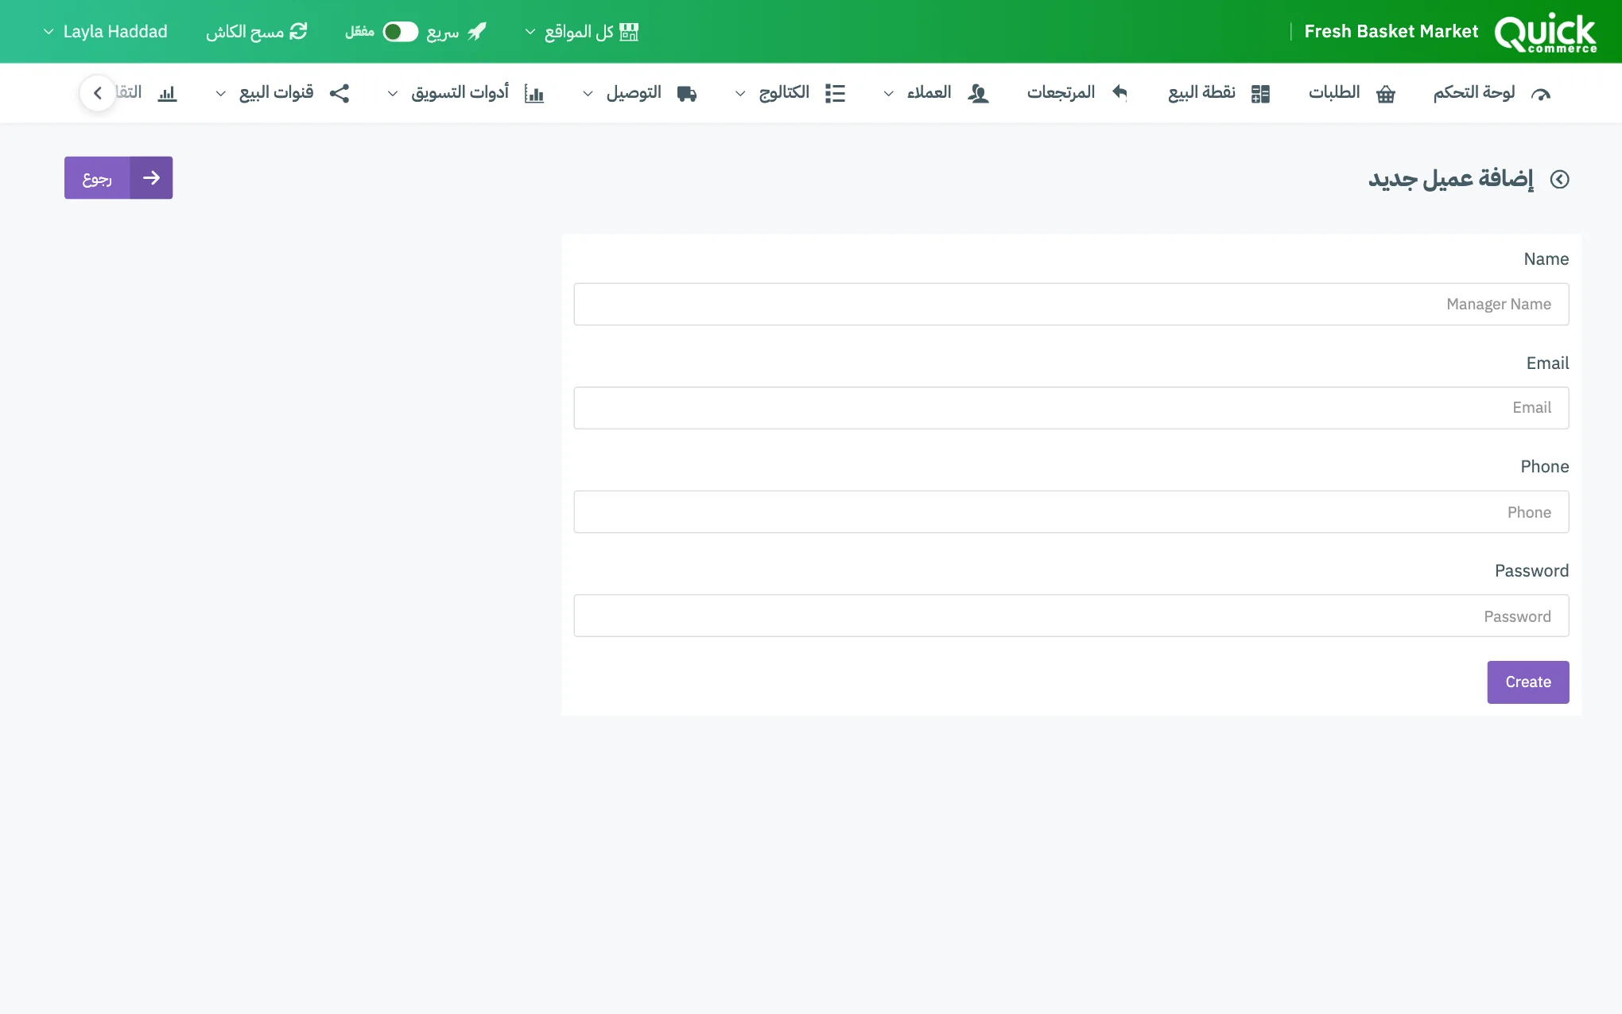Click the returns reply-arrow icon
This screenshot has height=1014, width=1622.
1119,93
